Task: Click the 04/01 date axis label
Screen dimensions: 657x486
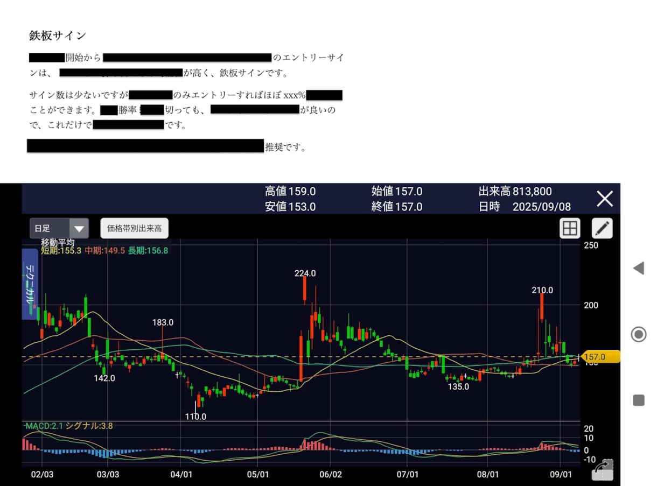Action: coord(181,475)
